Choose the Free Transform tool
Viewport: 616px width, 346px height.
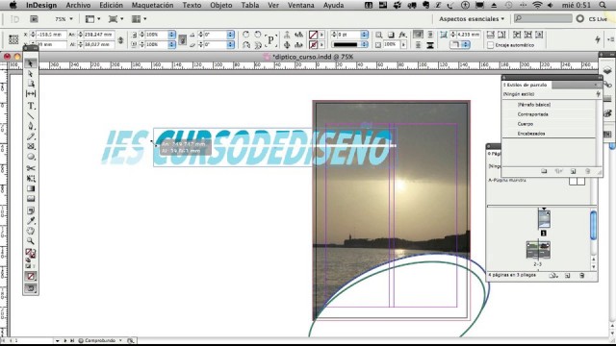click(31, 179)
